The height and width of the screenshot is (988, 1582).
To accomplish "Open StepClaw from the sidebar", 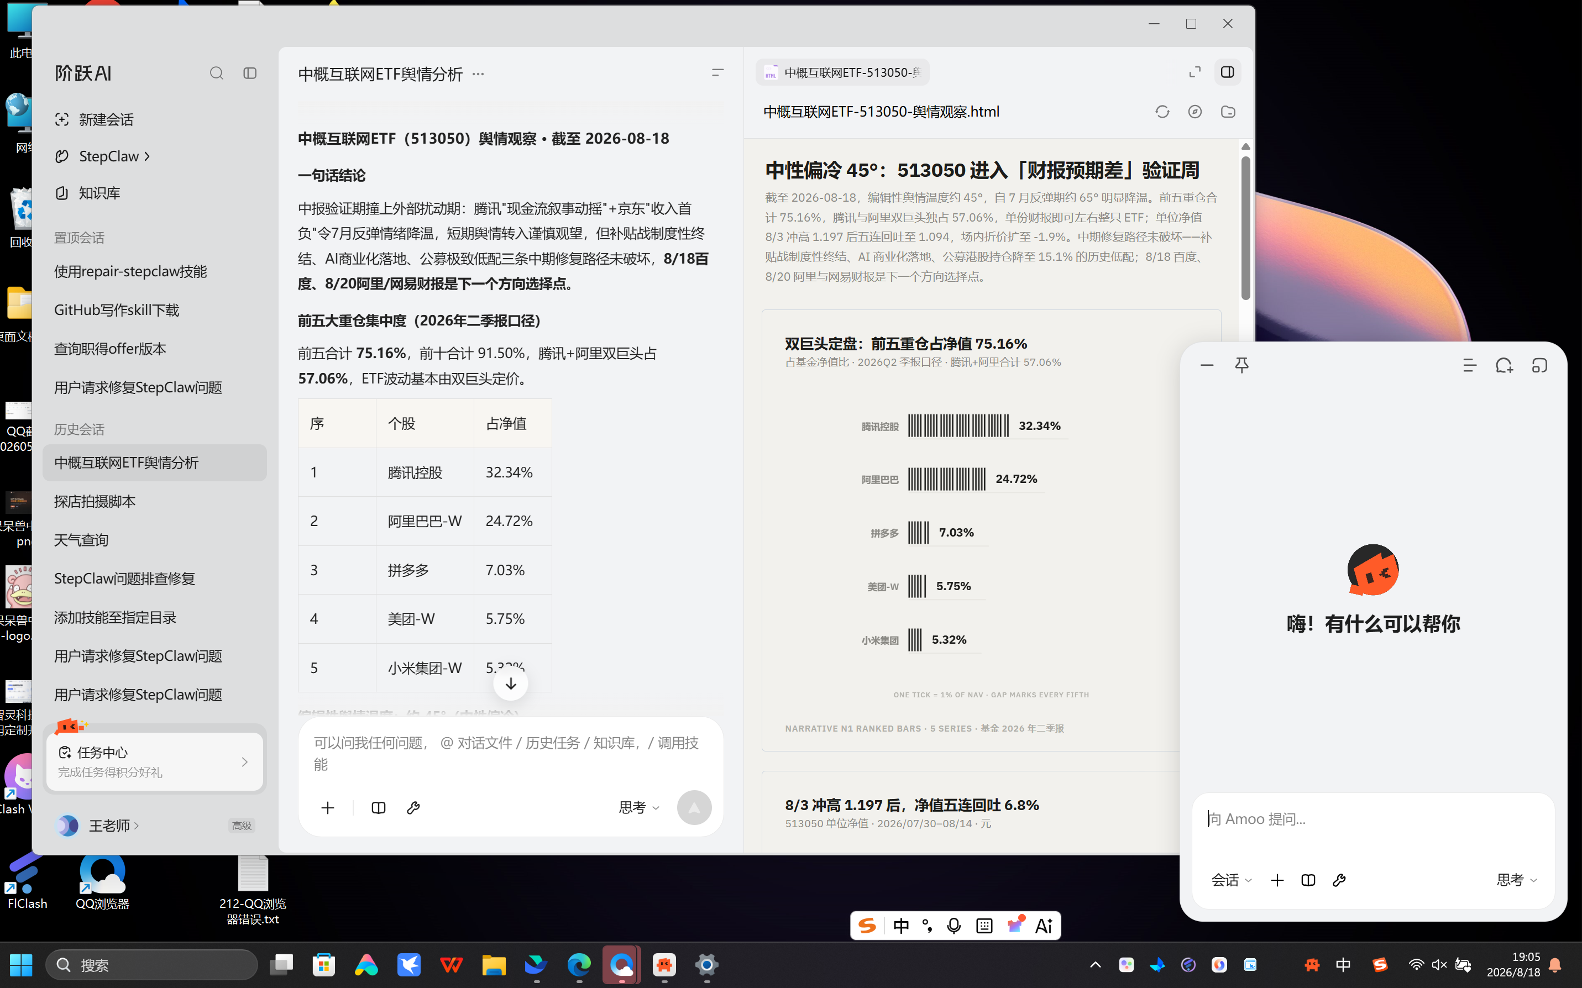I will point(103,156).
